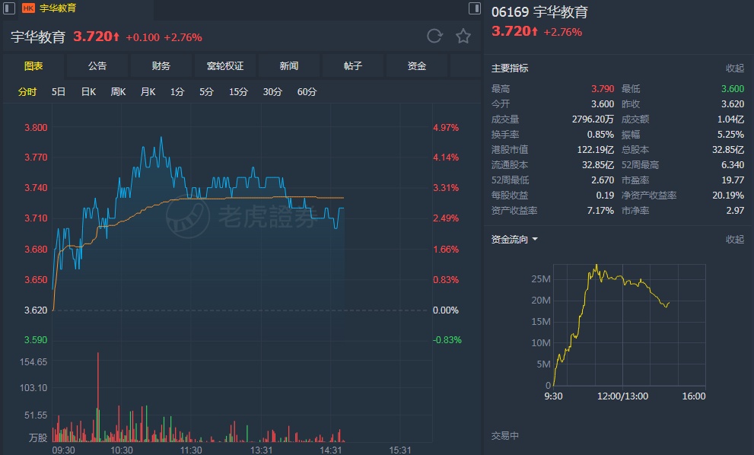This screenshot has width=754, height=455.
Task: Add stock to favorites with star icon
Action: tap(463, 36)
